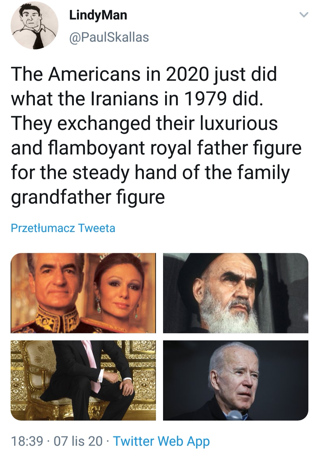Click Przetłumacz Tweeta to translate

point(63,228)
